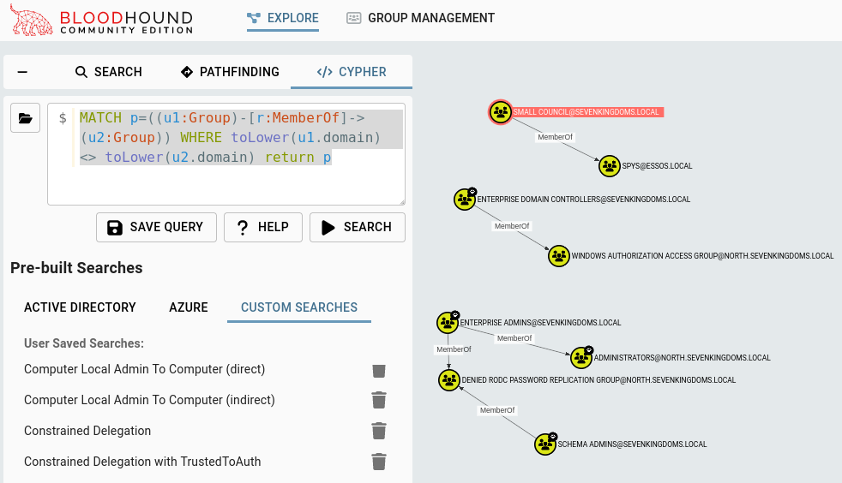Viewport: 842px width, 483px height.
Task: Select the SMALL COUNCIL group node
Action: point(501,112)
